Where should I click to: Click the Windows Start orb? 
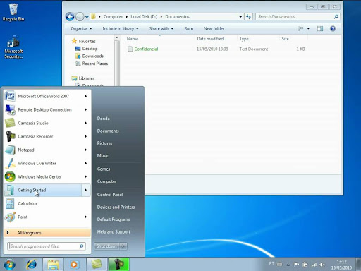[x=9, y=265]
